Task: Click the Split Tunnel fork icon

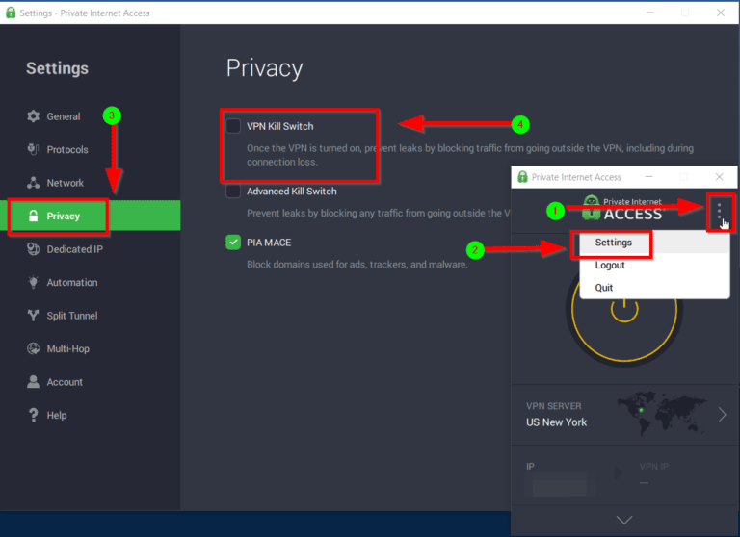Action: [33, 316]
